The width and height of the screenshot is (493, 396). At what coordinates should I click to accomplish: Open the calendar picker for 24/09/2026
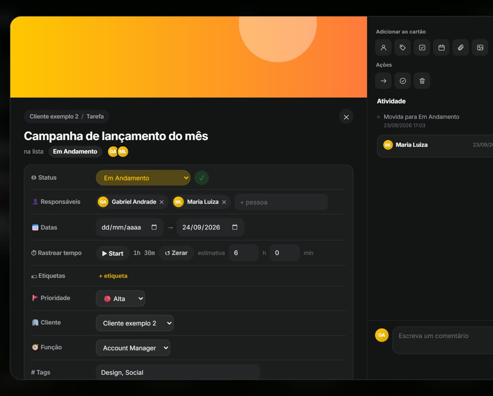pos(235,227)
